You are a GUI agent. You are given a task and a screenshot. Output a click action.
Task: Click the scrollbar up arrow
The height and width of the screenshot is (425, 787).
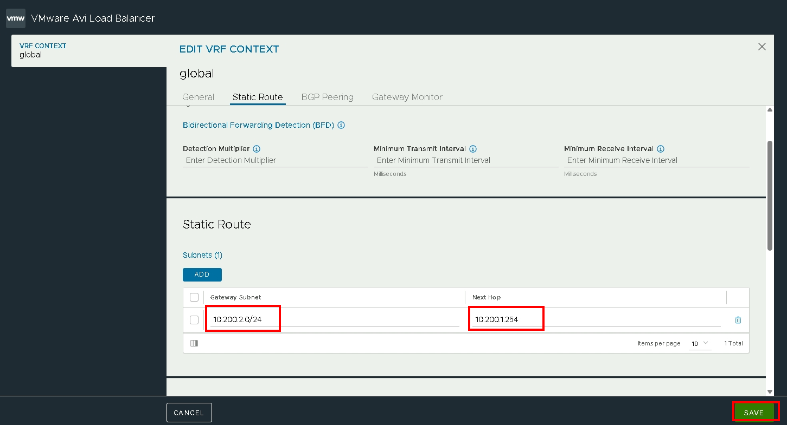point(770,110)
